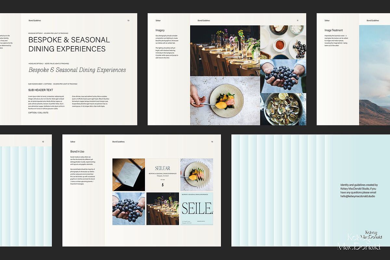
Task: Open the blue SEILEAR wordmark social tile
Action: pyautogui.click(x=197, y=209)
